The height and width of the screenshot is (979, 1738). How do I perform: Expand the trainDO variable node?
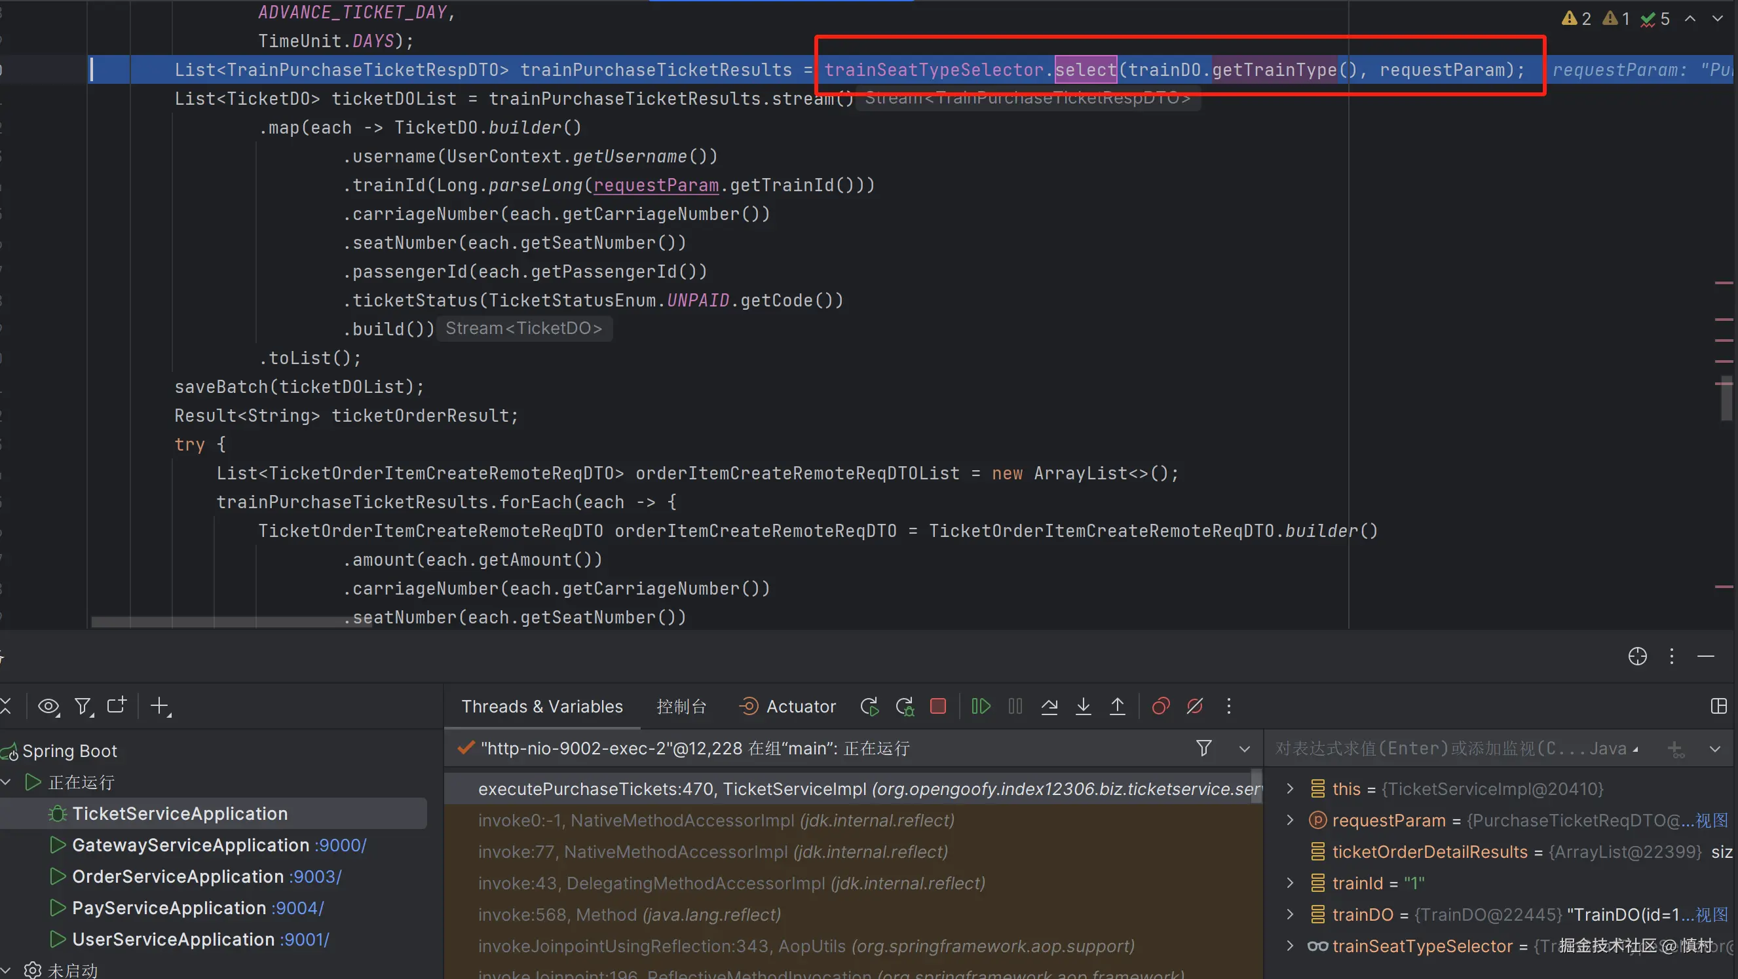coord(1290,914)
